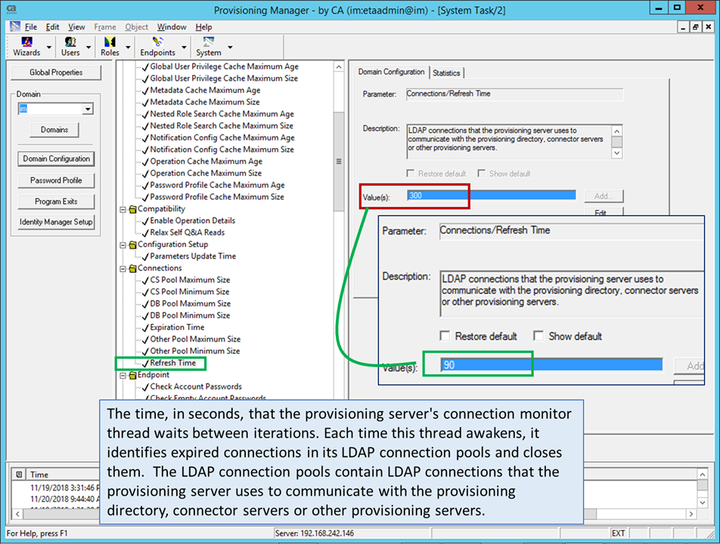Select Metadata Cache Maximum Age item
The image size is (720, 544).
tap(205, 91)
